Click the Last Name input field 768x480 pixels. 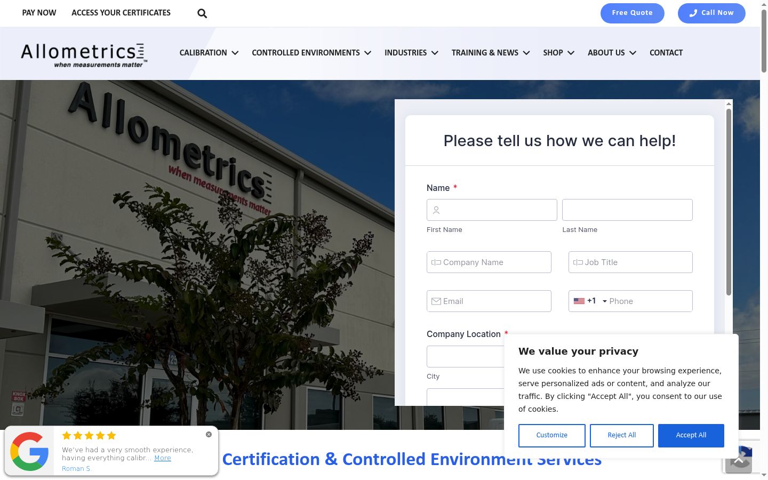627,210
